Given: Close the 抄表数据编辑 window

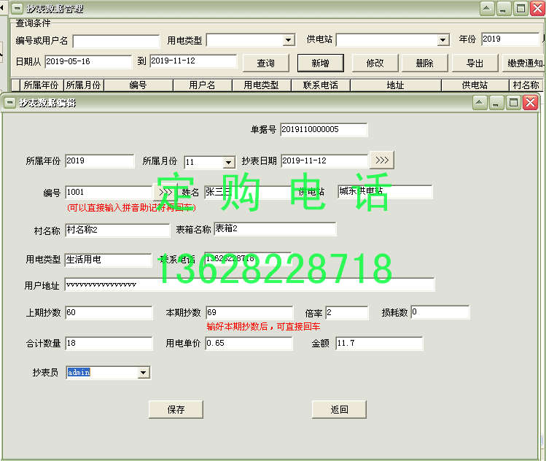Looking at the screenshot, I should (530, 102).
